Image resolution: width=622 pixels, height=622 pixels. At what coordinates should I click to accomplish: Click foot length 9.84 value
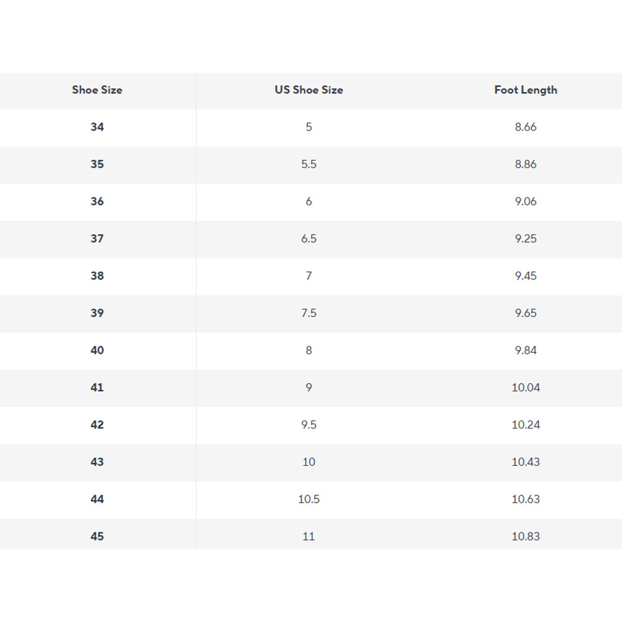pos(526,350)
